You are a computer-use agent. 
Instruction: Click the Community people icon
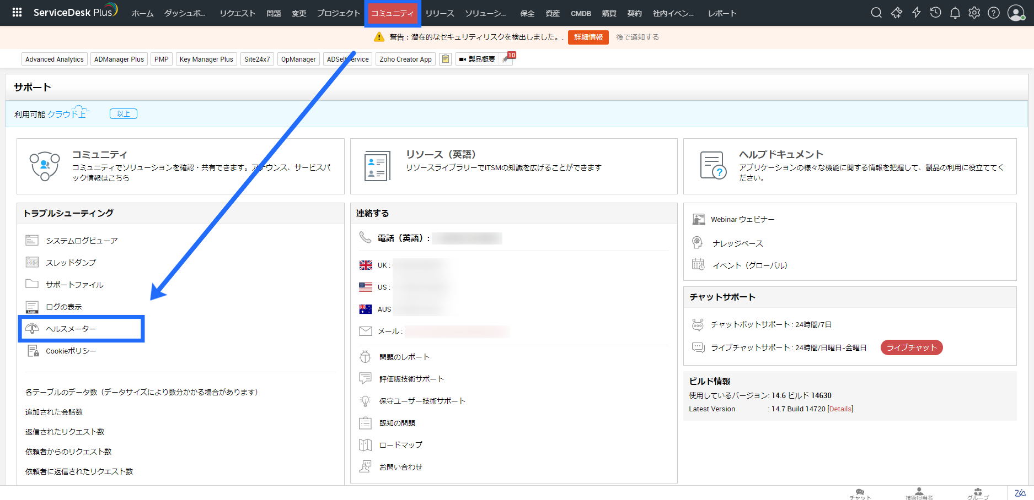(45, 166)
